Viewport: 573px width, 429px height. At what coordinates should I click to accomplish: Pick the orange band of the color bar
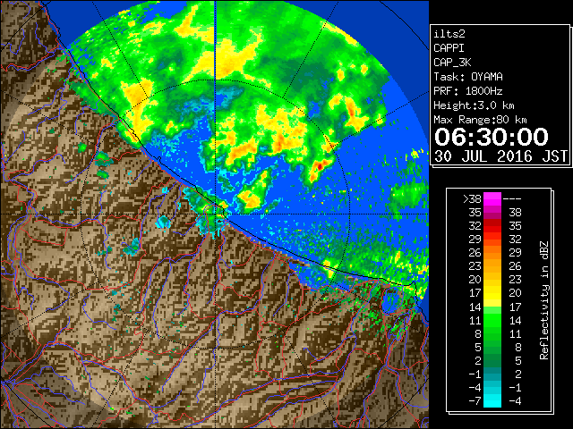tap(492, 252)
